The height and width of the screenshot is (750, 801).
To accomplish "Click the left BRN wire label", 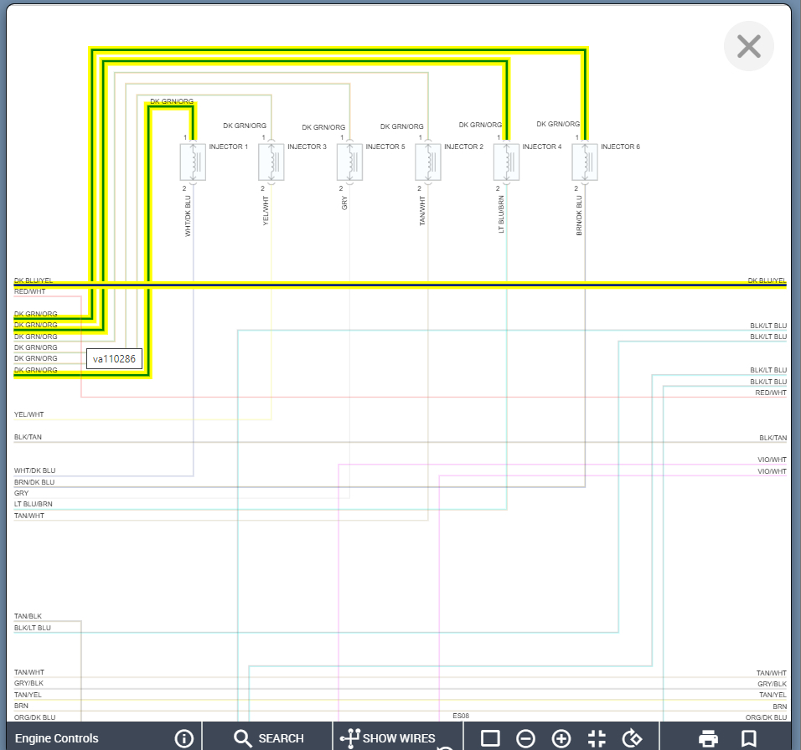I will (x=22, y=706).
